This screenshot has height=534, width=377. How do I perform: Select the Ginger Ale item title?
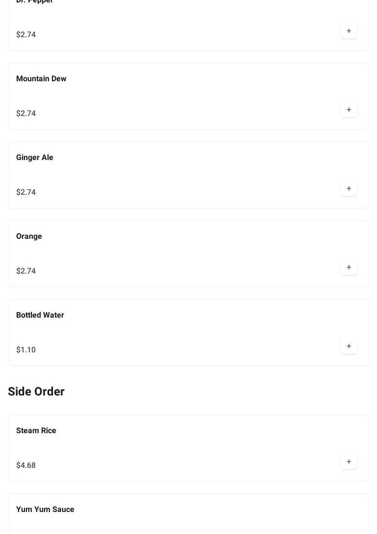point(35,158)
